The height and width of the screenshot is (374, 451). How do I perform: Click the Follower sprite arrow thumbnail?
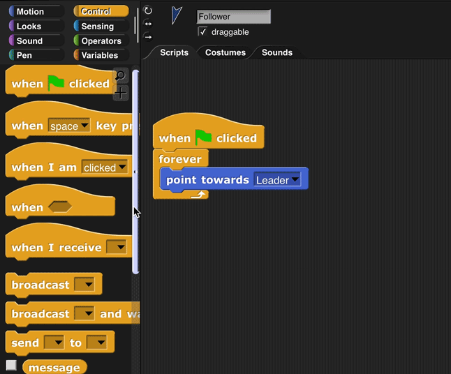tap(177, 15)
